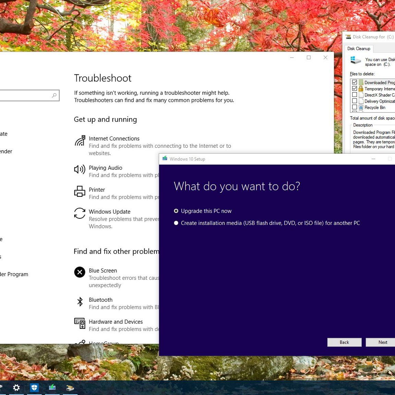Click the Windows 10 Setup title bar icon
Screen dimensions: 395x395
[x=165, y=158]
